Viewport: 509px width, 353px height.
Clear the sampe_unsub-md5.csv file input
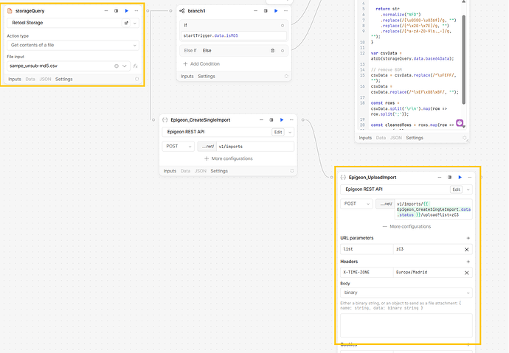117,66
